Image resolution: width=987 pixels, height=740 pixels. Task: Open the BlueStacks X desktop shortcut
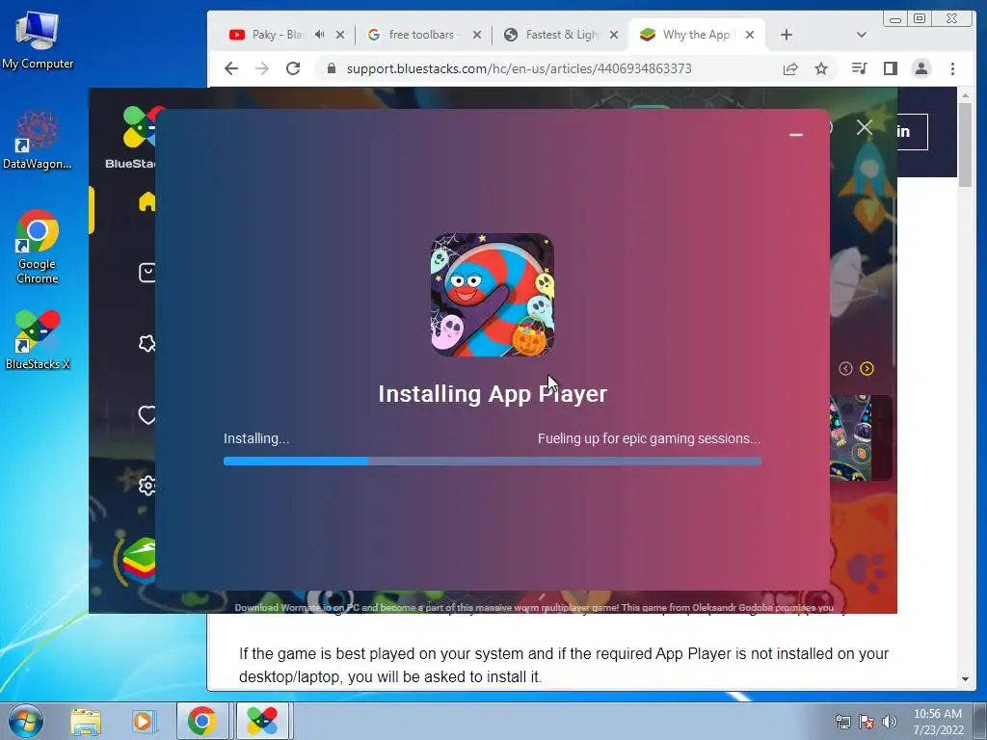(38, 340)
